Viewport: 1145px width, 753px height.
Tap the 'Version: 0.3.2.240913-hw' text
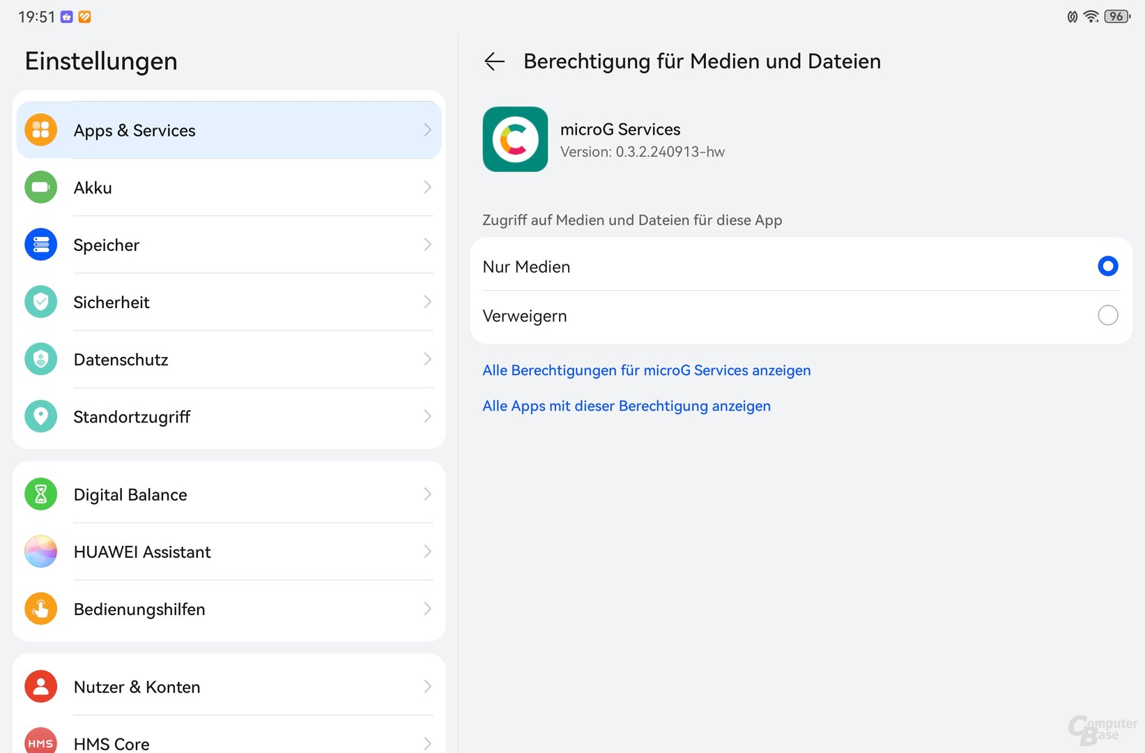pos(643,151)
